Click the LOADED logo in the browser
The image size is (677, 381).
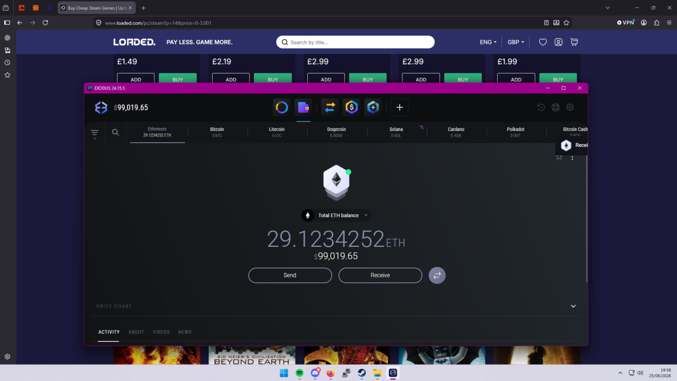tap(134, 42)
